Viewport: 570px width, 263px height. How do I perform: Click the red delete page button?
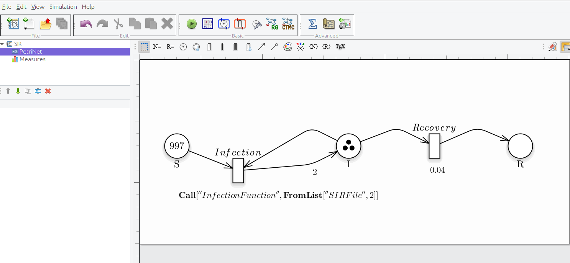(48, 91)
